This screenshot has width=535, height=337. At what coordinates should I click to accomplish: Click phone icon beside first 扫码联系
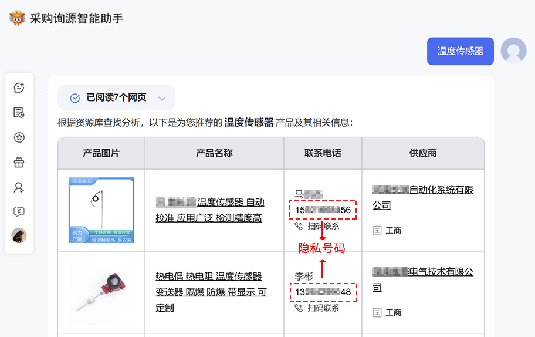299,226
